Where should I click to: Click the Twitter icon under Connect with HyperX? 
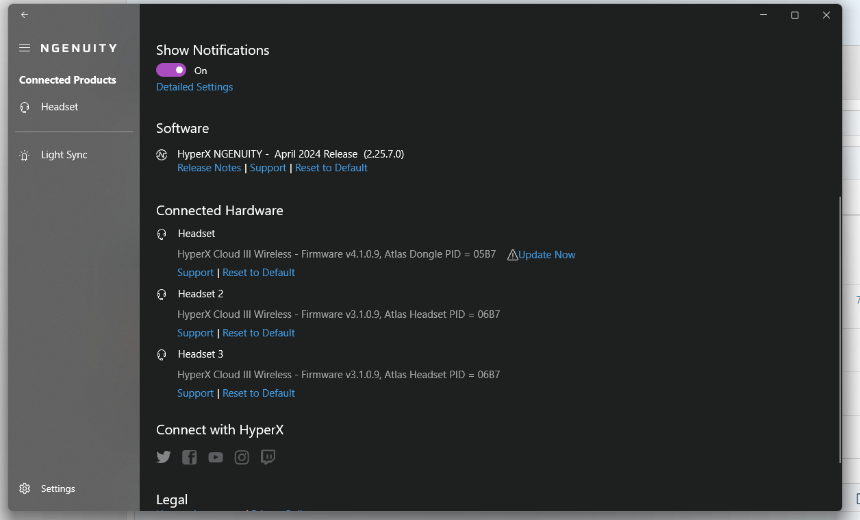pos(164,457)
